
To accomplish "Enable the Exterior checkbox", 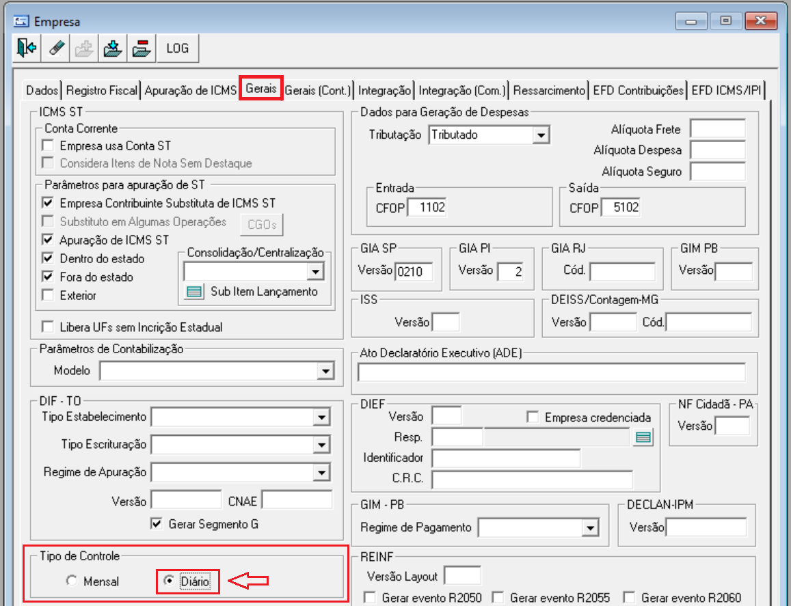I will [x=48, y=295].
